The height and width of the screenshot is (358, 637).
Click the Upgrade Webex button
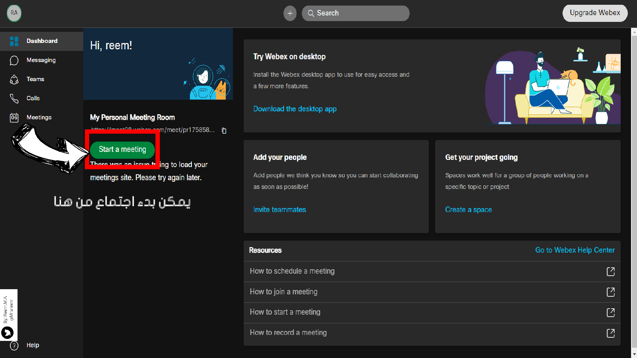[594, 13]
